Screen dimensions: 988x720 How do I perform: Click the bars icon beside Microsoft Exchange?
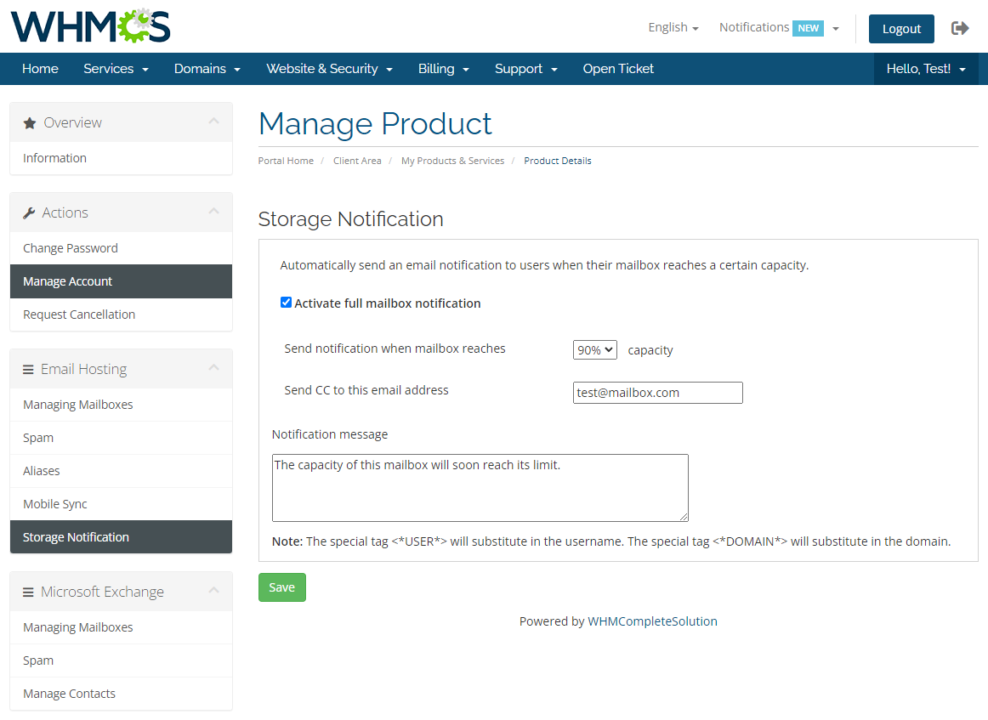click(29, 592)
